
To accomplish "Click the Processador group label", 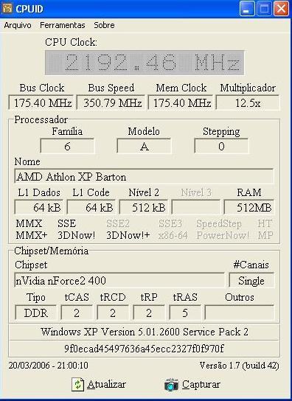I will 41,119.
